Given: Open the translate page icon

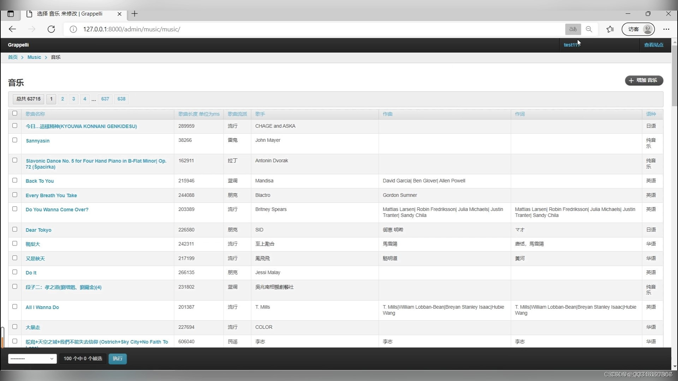Looking at the screenshot, I should (x=573, y=29).
